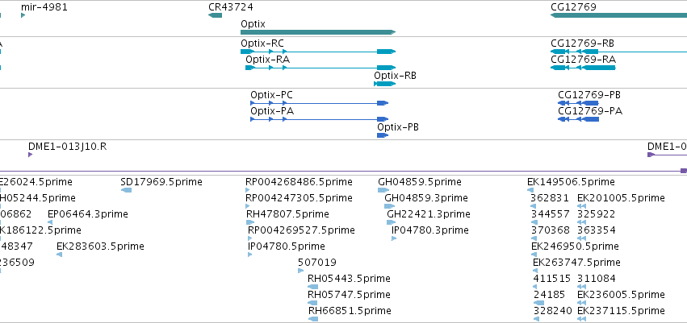Select the mir-4981 gene marker arrow
Image resolution: width=687 pixels, height=323 pixels.
click(x=23, y=15)
